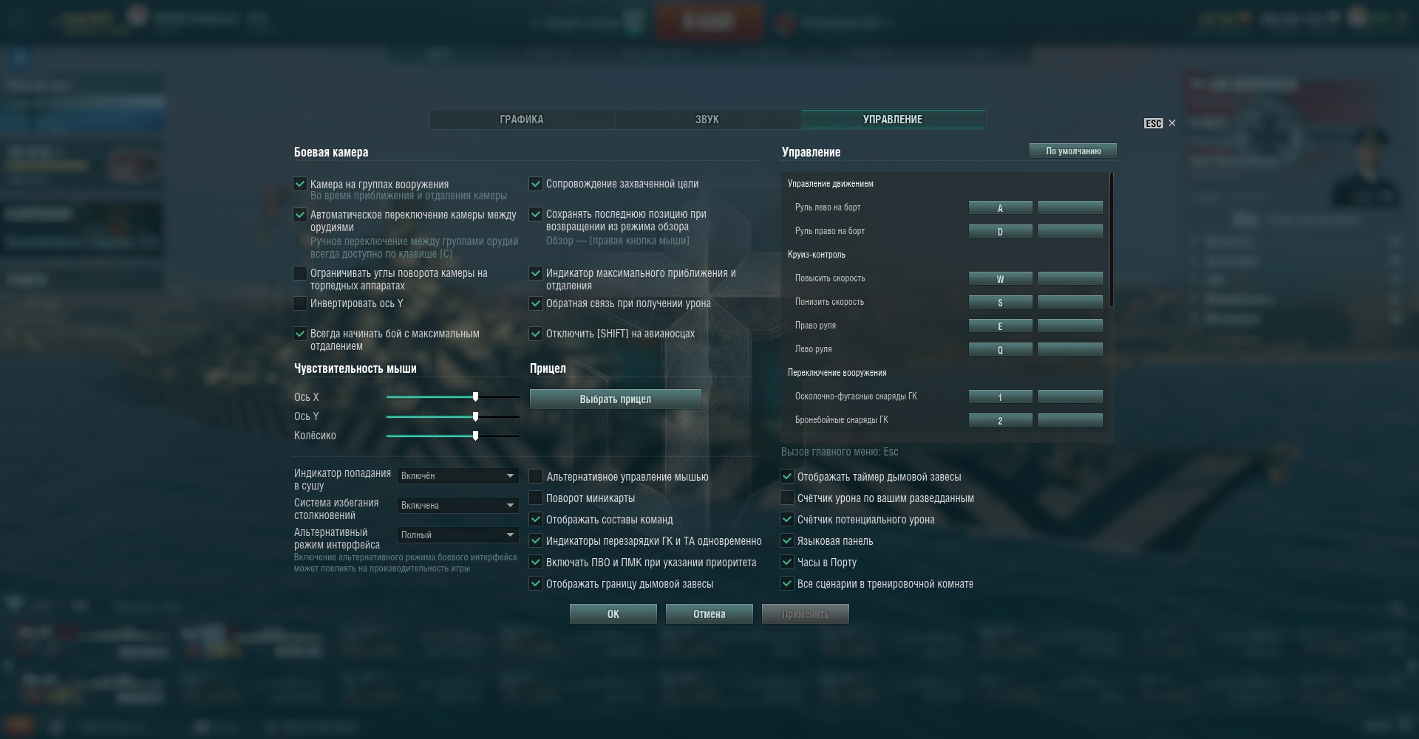This screenshot has width=1419, height=739.
Task: Toggle Языковая панель checkbox
Action: 787,541
